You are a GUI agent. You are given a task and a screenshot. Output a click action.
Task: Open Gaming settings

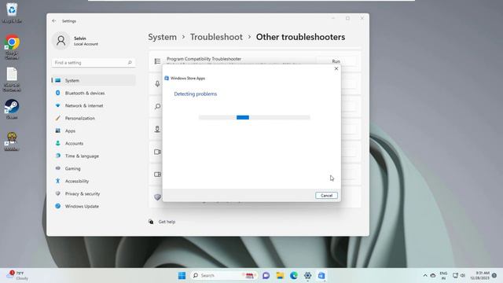click(x=94, y=168)
